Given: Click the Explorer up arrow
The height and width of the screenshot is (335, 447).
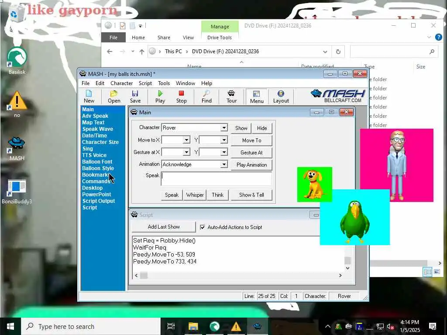Looking at the screenshot, I should [142, 51].
